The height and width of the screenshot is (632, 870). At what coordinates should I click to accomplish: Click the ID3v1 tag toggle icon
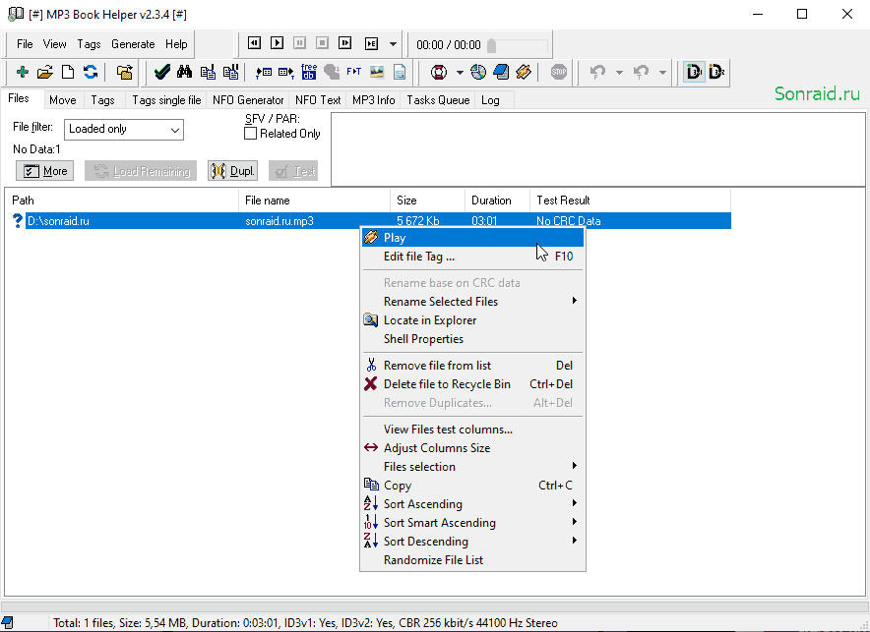(x=694, y=72)
